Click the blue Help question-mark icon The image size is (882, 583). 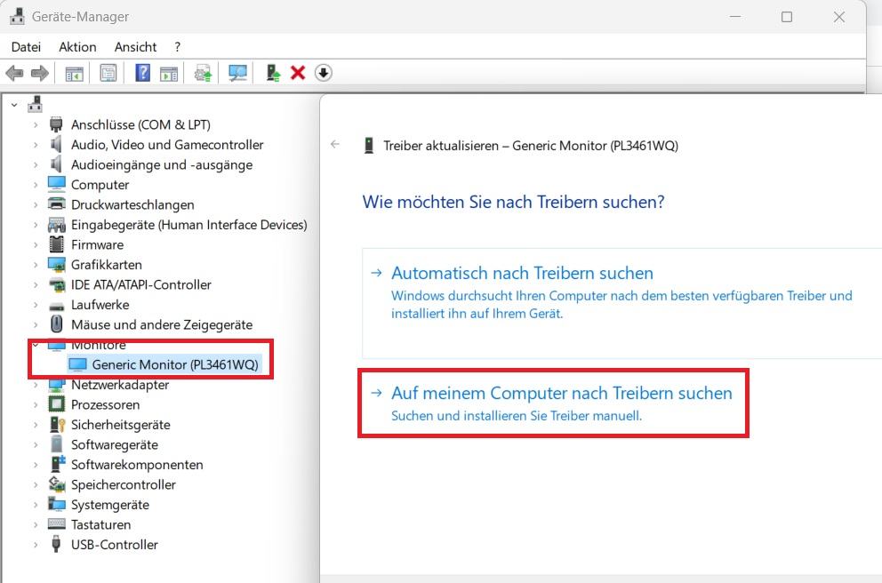coord(143,73)
